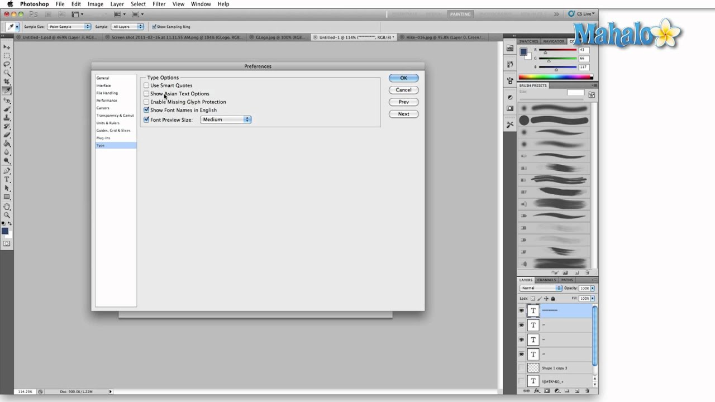
Task: Select the Quick Selection tool
Action: pyautogui.click(x=7, y=73)
